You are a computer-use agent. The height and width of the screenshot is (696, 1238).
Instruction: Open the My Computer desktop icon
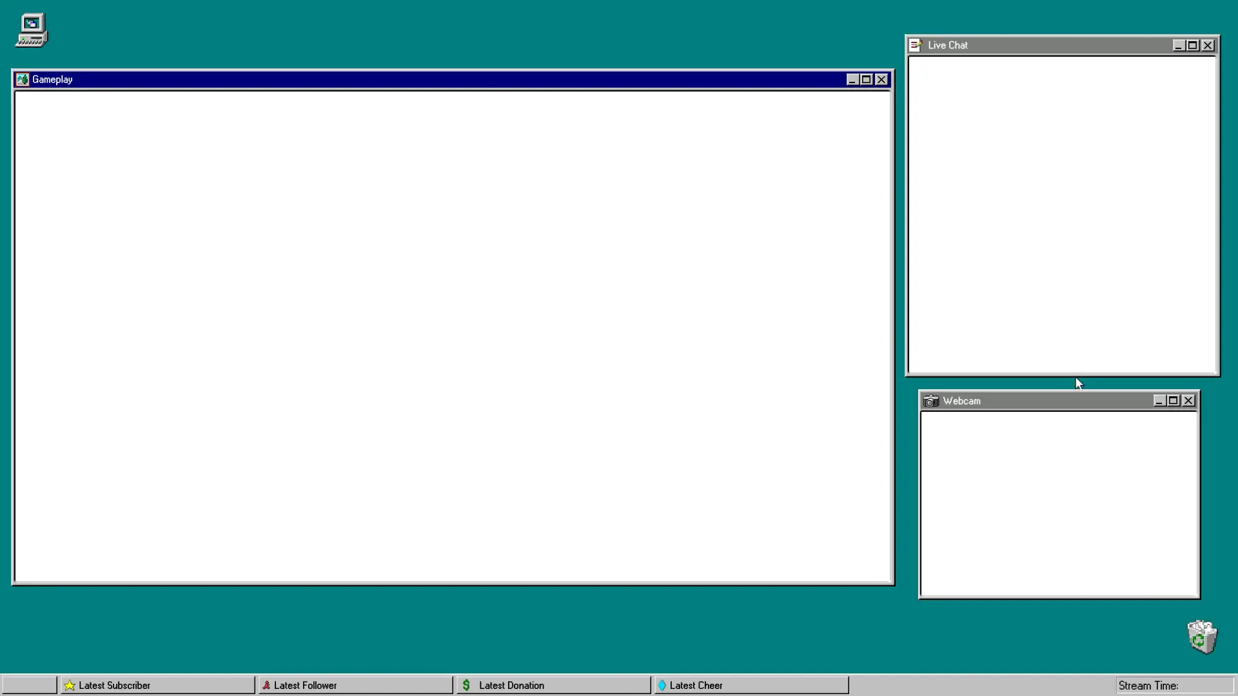click(32, 30)
